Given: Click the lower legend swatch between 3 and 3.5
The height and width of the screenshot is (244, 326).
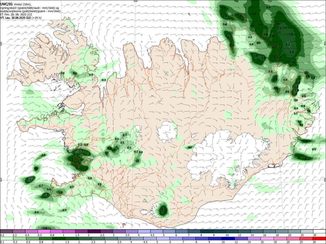Looking at the screenshot, I should coord(111,239).
